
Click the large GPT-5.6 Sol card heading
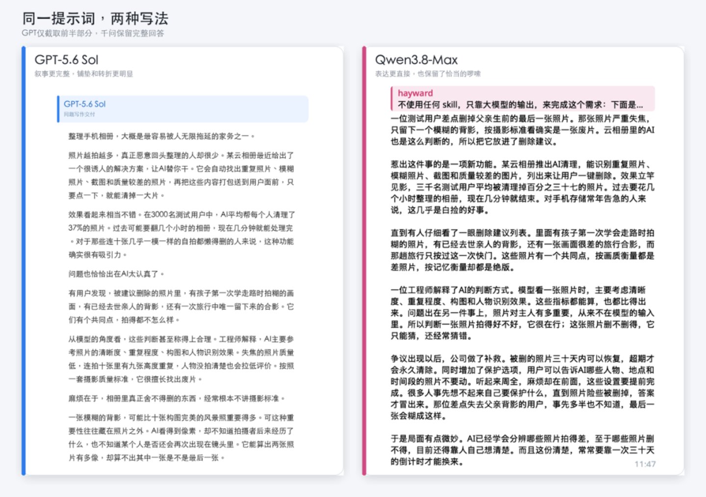pos(66,60)
